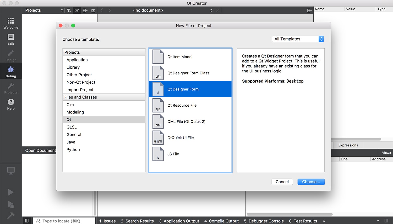
Task: Toggle the left sidebar visibility button
Action: pyautogui.click(x=26, y=221)
